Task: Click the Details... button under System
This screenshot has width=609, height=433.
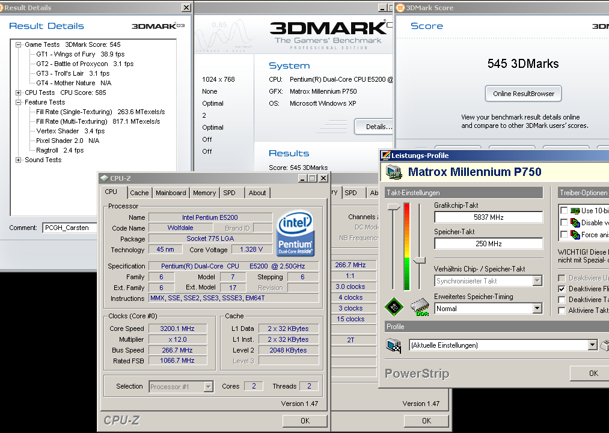Action: [375, 127]
